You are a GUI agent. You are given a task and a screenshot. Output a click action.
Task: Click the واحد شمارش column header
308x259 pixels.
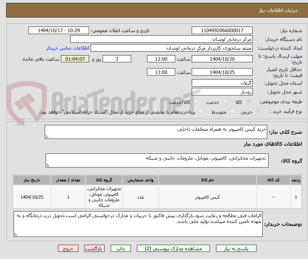tap(140, 180)
